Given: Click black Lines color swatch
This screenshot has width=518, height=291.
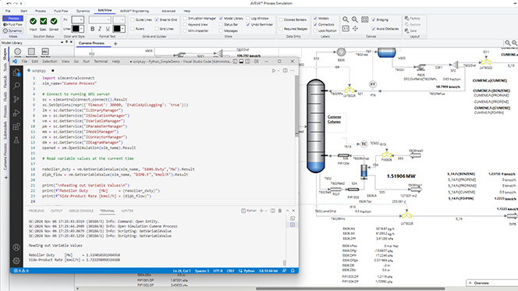Looking at the screenshot, I should pos(76,29).
